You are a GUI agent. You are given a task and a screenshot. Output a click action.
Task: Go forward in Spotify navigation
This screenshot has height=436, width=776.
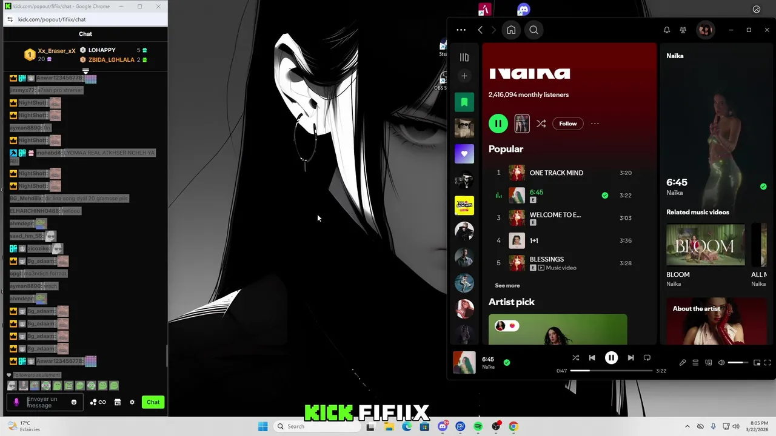tap(493, 30)
